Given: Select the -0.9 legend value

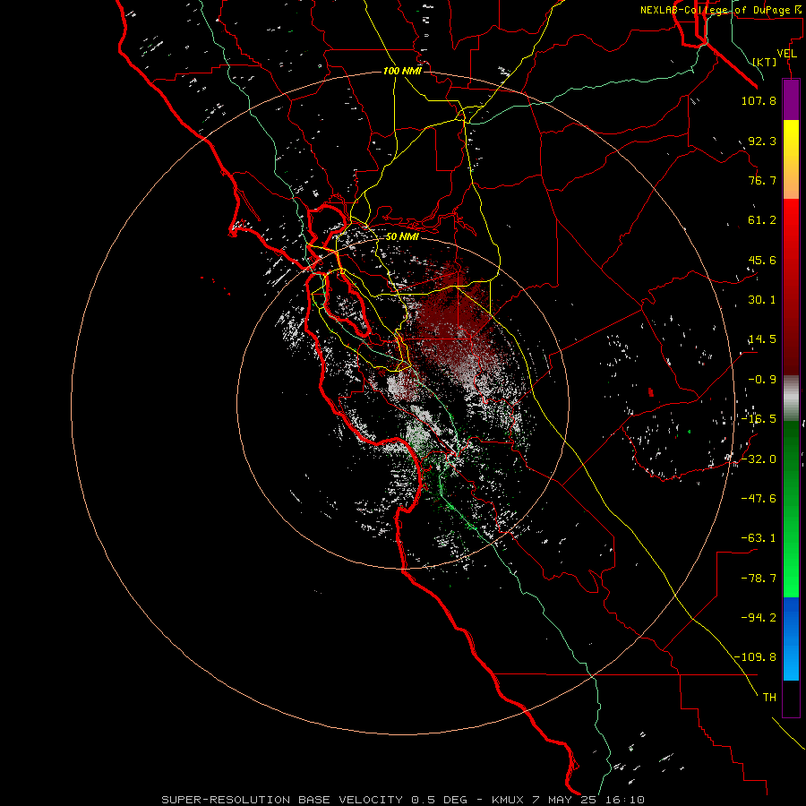Looking at the screenshot, I should 762,380.
